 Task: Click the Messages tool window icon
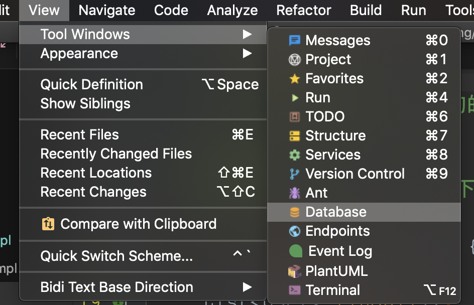pyautogui.click(x=294, y=40)
